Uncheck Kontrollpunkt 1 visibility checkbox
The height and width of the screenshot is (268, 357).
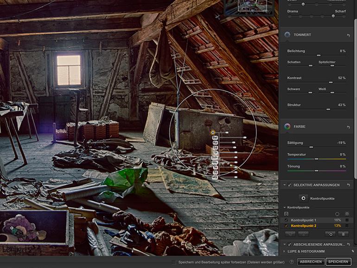(x=286, y=220)
